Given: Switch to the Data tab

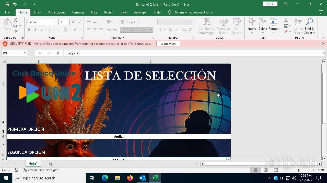Looking at the screenshot, I should pyautogui.click(x=94, y=12).
